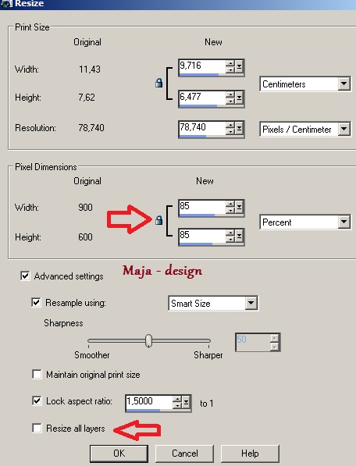This screenshot has width=356, height=466.
Task: Decrease print height with spinner down arrow
Action: (x=230, y=101)
